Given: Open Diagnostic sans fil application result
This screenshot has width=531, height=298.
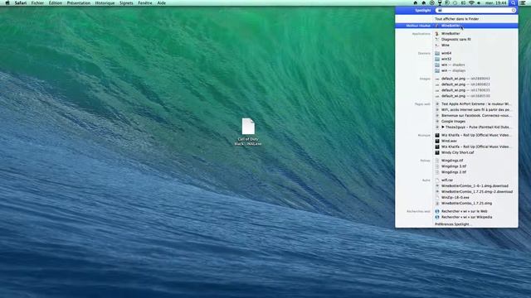Looking at the screenshot, I should tap(457, 39).
